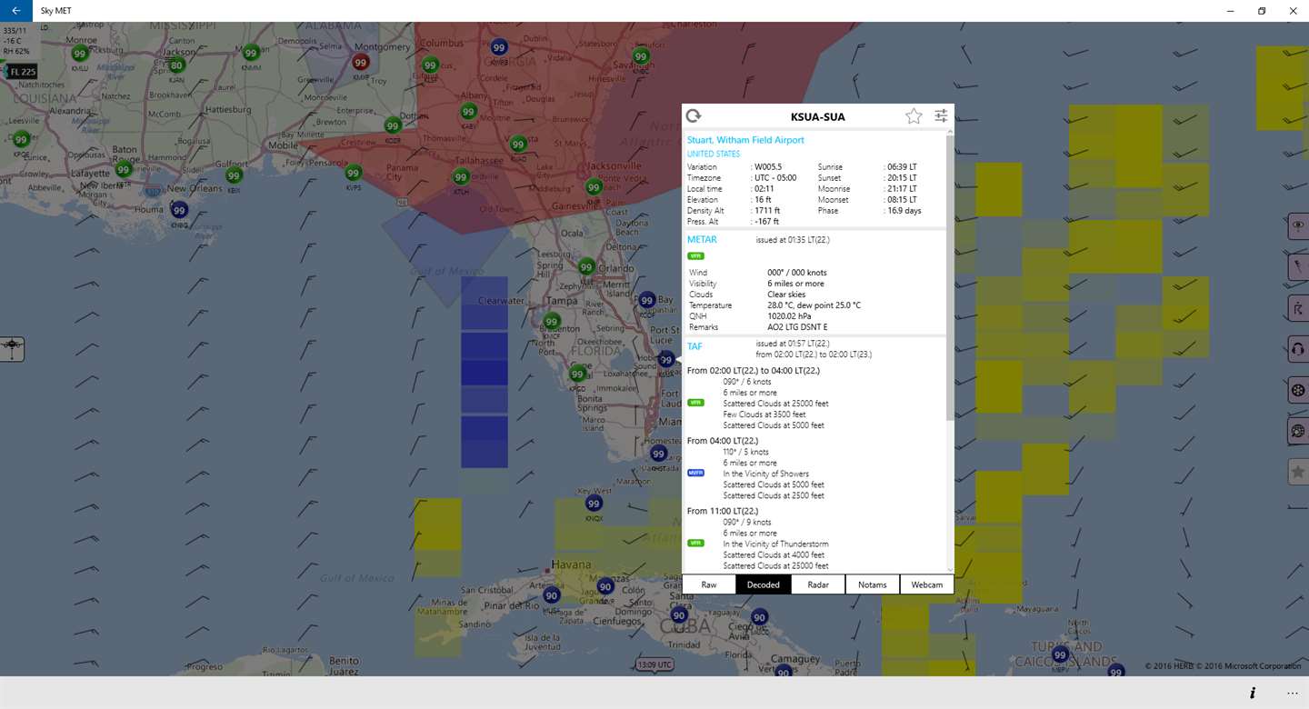The width and height of the screenshot is (1309, 709).
Task: Toggle the star favorites sidebar button
Action: tap(1298, 472)
